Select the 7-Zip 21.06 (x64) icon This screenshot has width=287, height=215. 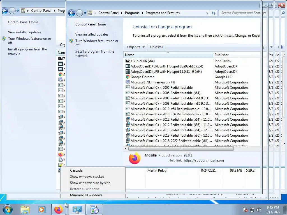pos(128,61)
